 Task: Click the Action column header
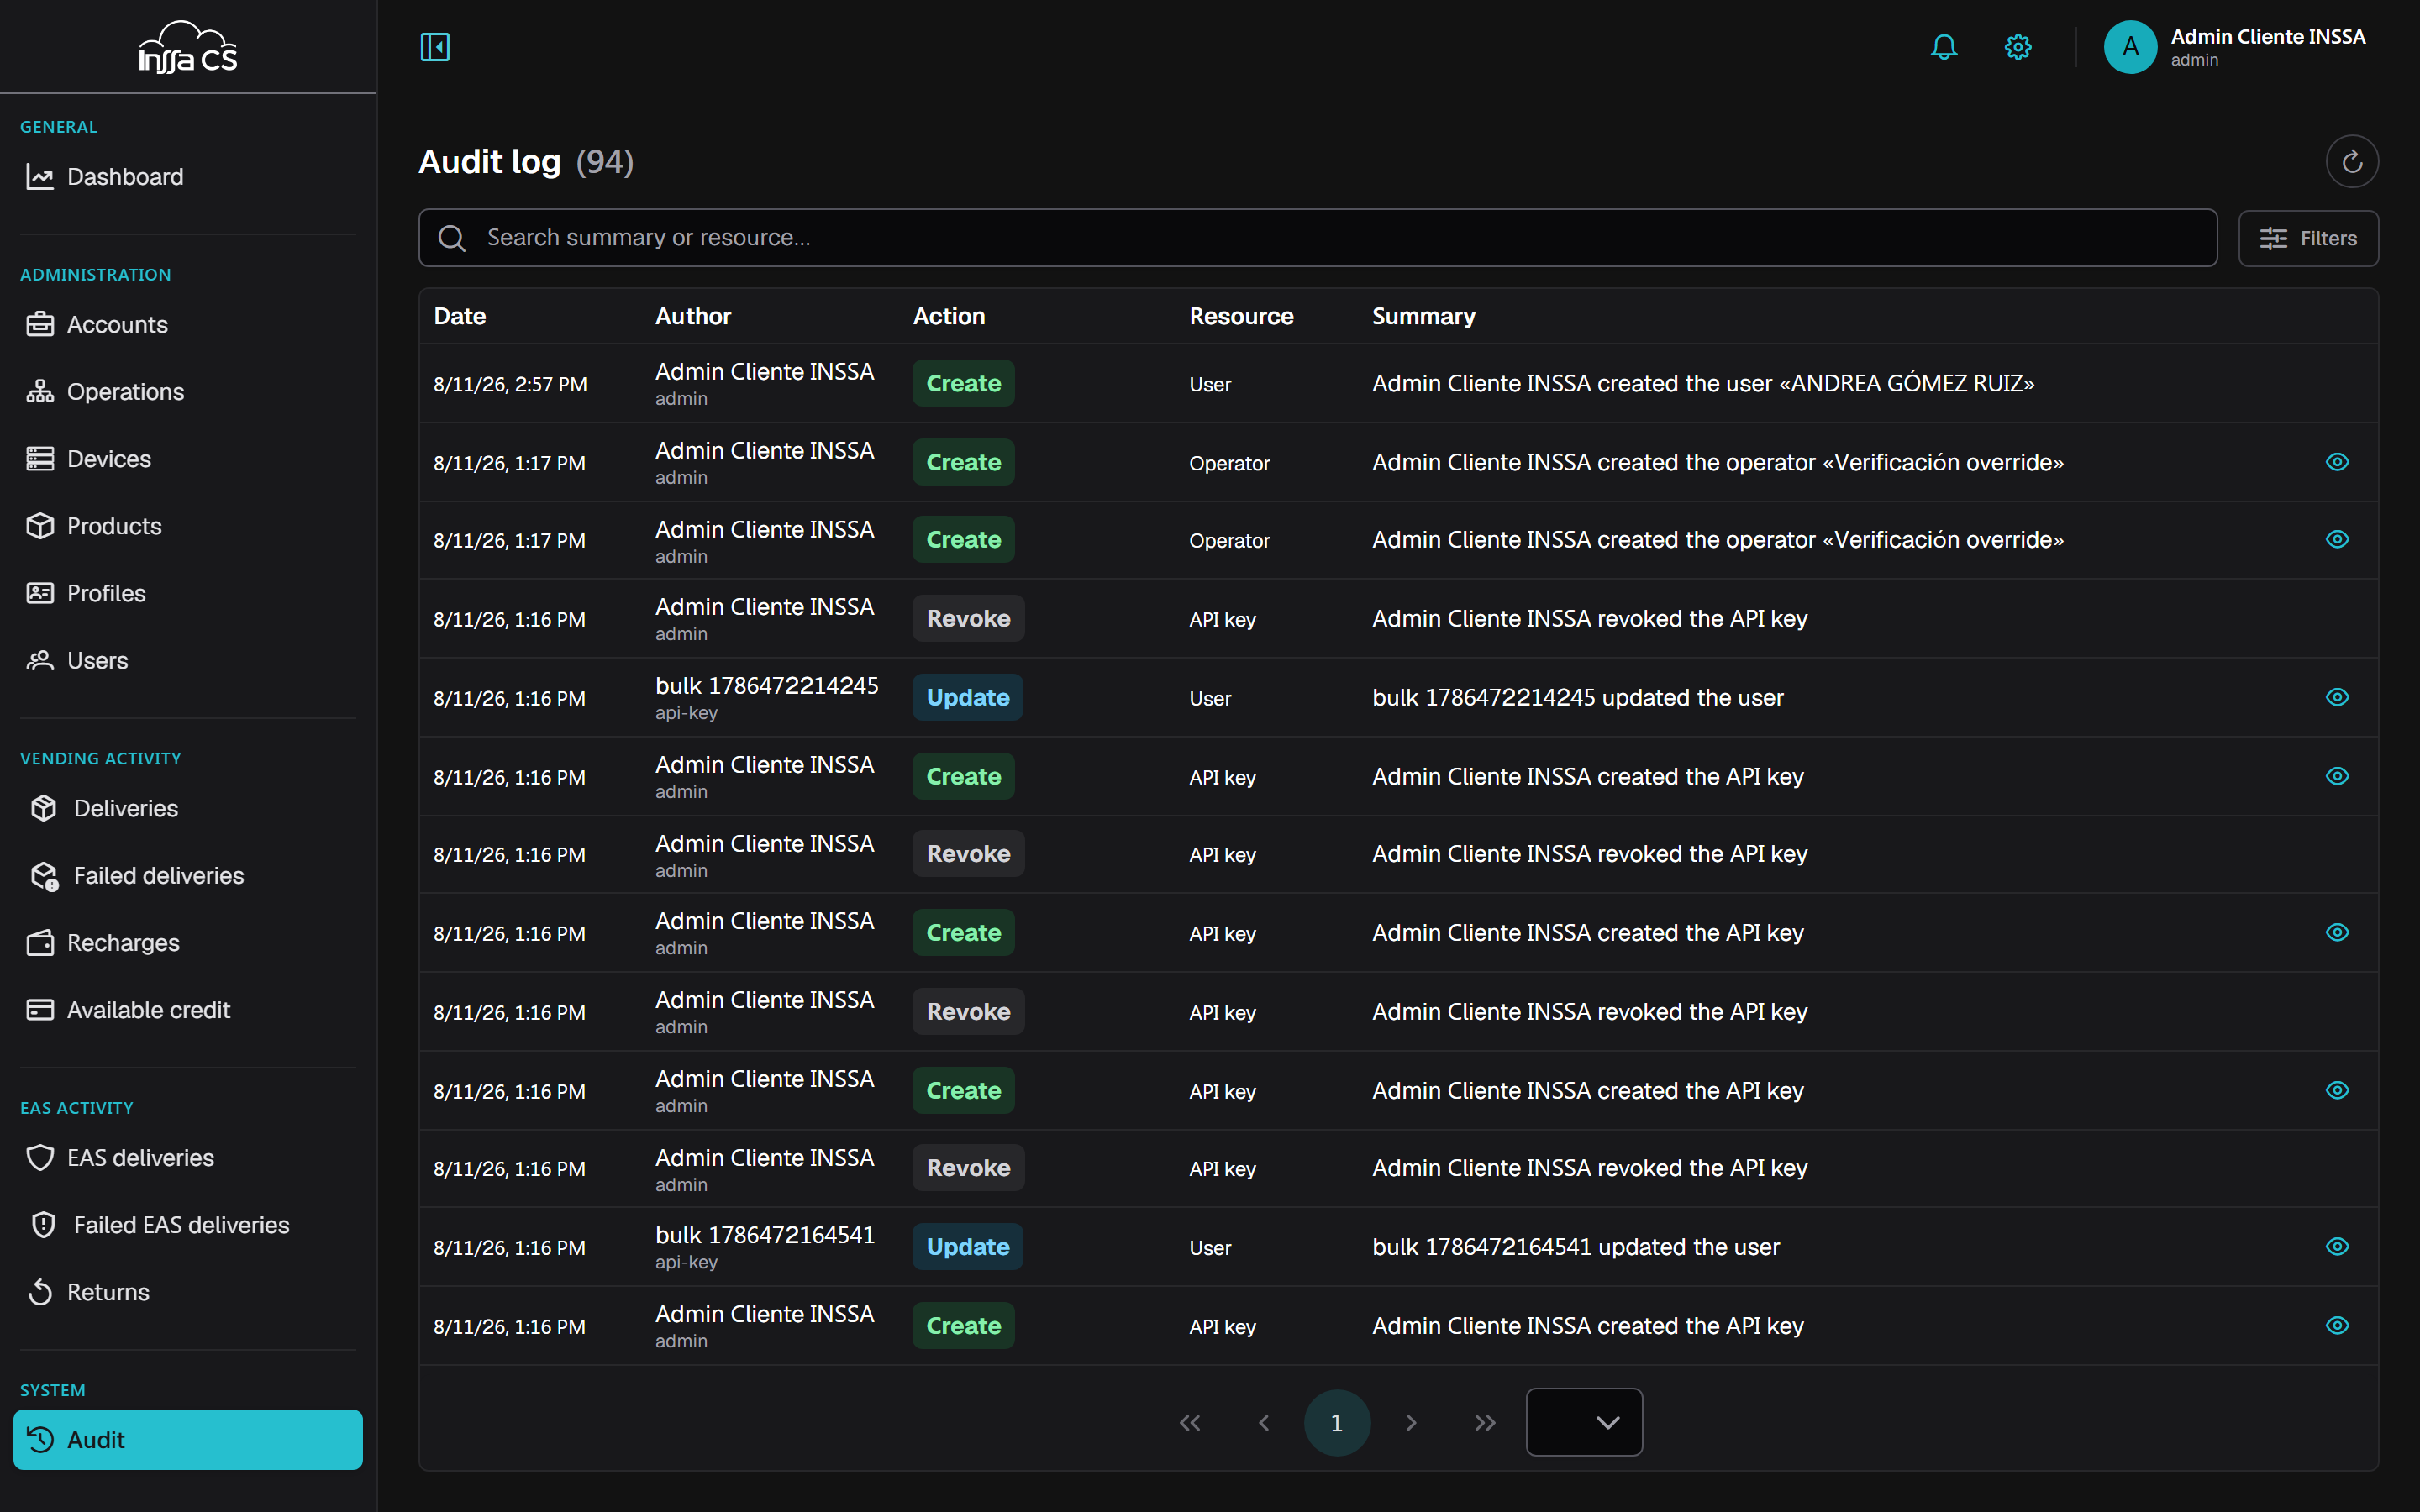pos(949,316)
